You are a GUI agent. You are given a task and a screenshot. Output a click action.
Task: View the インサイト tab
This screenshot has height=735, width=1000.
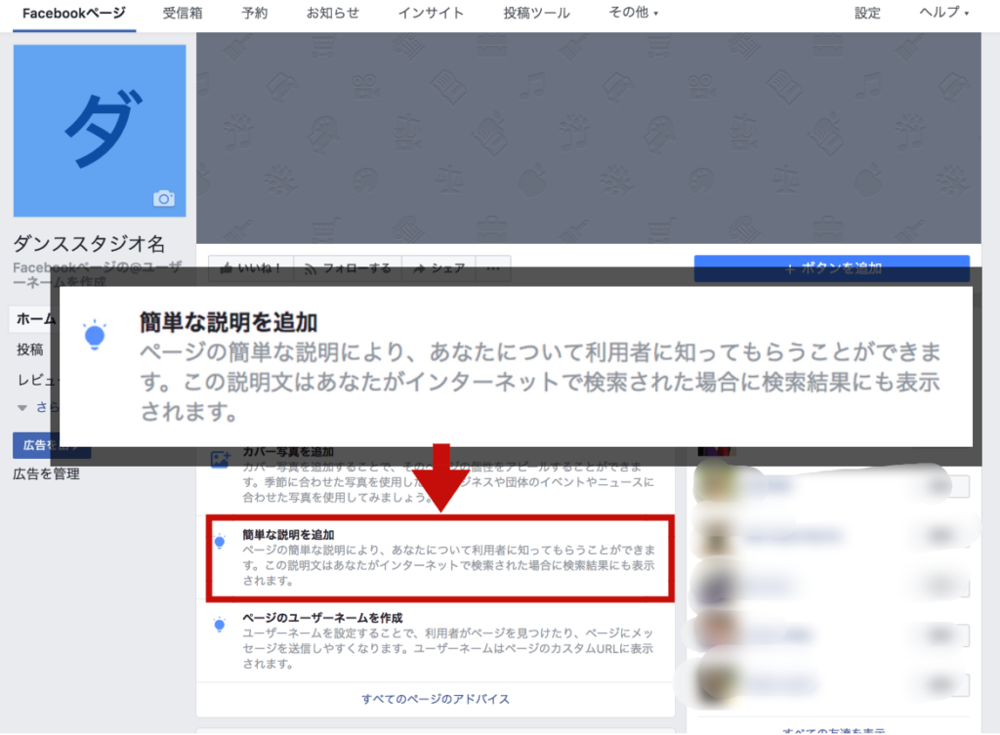431,13
